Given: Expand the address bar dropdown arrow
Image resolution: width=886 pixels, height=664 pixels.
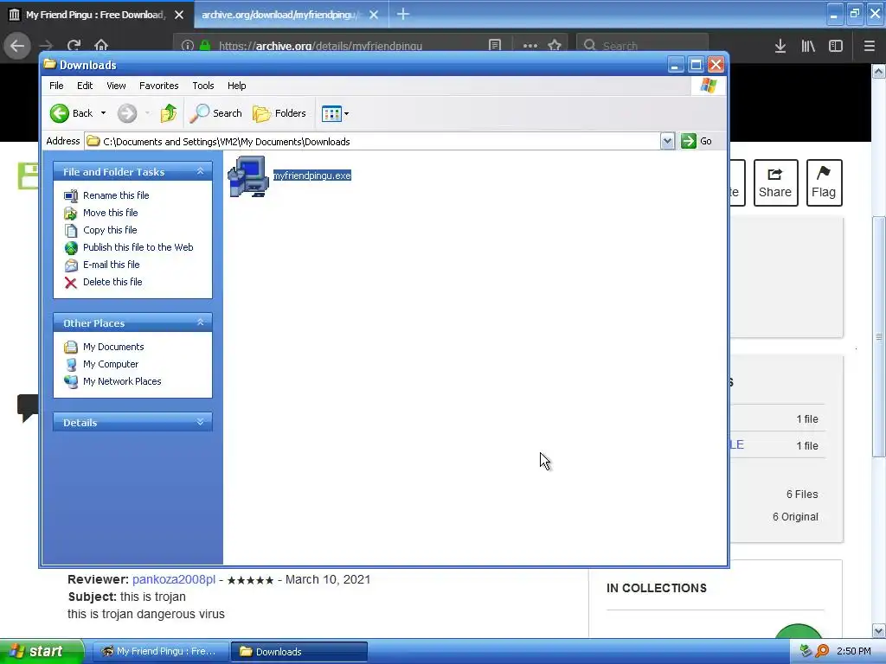Looking at the screenshot, I should 667,141.
